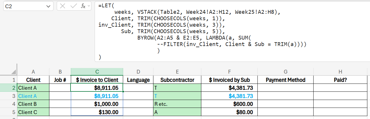Select row 1 header
Image resolution: width=370 pixels, height=119 pixels.
tap(9, 80)
